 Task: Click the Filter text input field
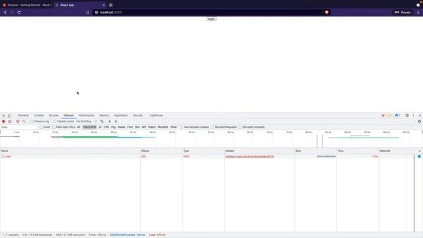(19, 127)
